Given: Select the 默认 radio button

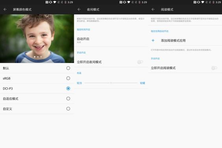Looking at the screenshot, I should tap(68, 68).
